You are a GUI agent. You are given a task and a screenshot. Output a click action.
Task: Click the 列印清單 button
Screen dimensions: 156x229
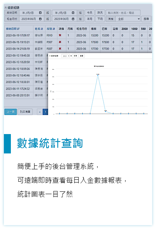pyautogui.click(x=25, y=112)
